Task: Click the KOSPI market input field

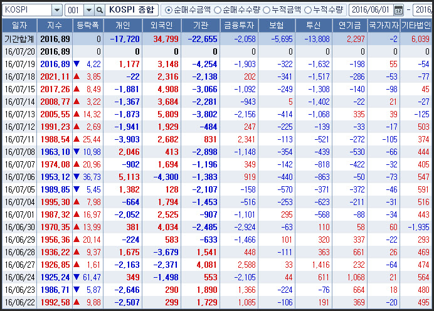Action: (27, 10)
